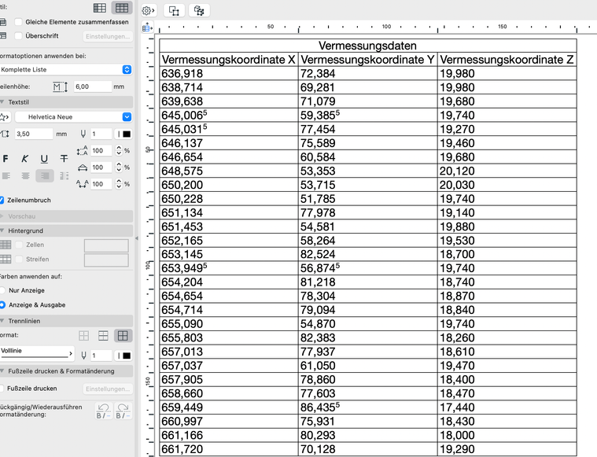Select the full-grid separator lines format icon
The height and width of the screenshot is (457, 597).
tap(123, 336)
